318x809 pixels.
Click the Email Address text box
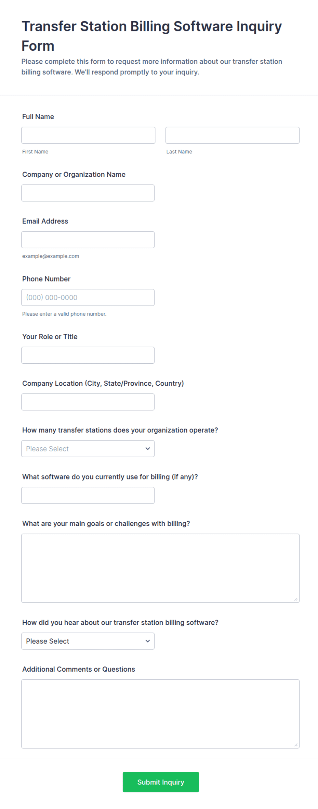click(88, 240)
